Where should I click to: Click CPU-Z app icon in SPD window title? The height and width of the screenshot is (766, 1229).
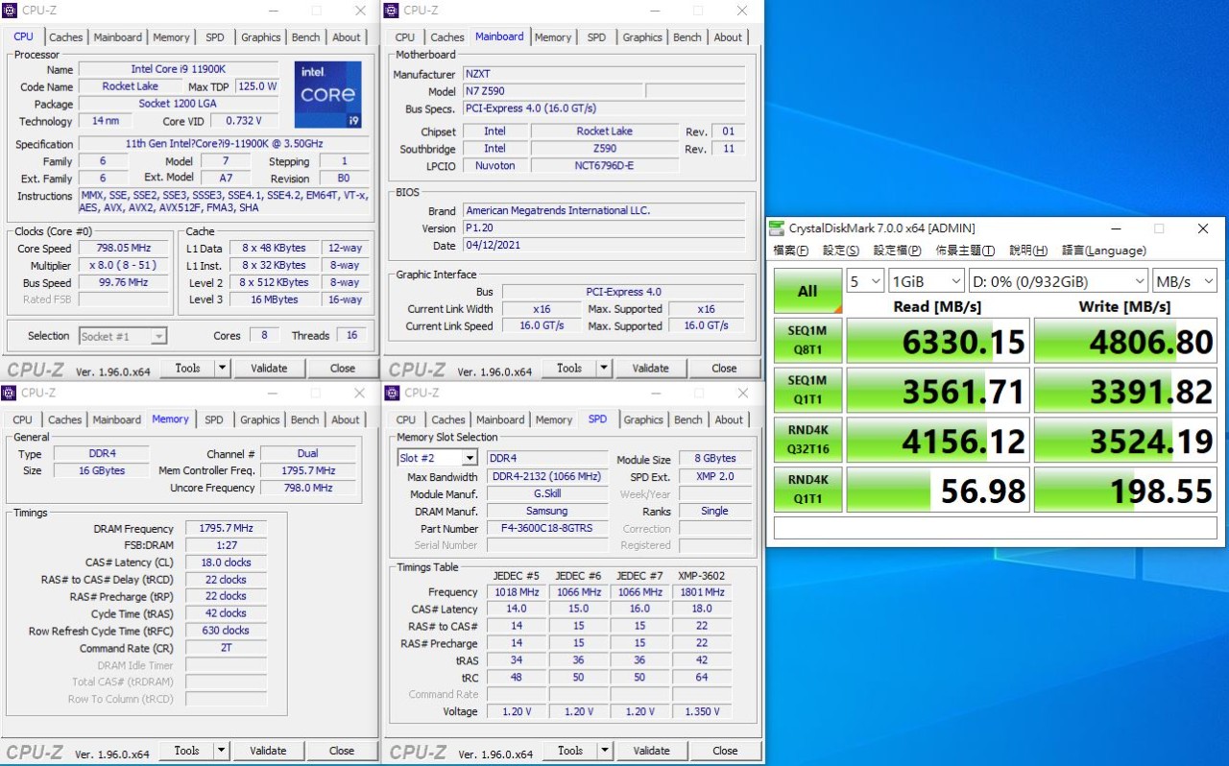pos(393,393)
